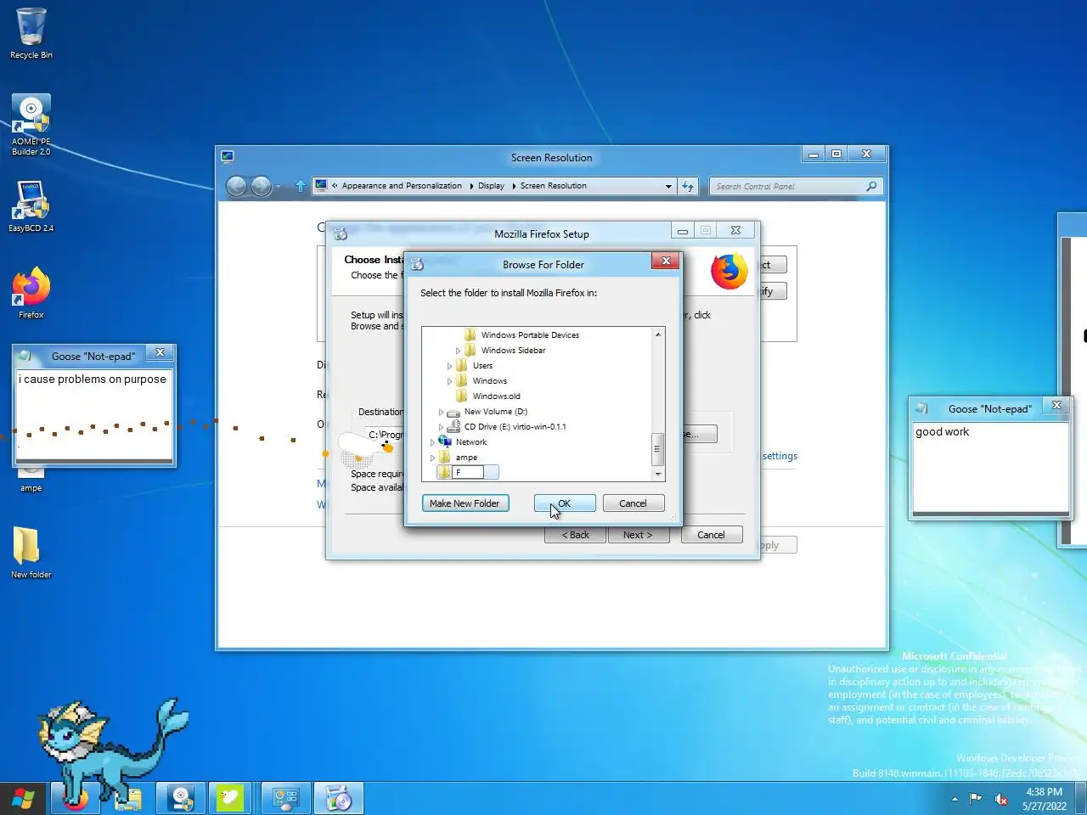Close the Browse For Folder dialog

[666, 261]
